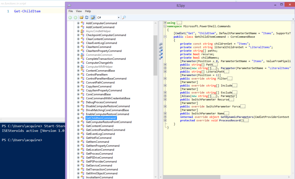The height and width of the screenshot is (179, 295).
Task: Collapse the GetChildItemCommand class block
Action: click(x=165, y=37)
